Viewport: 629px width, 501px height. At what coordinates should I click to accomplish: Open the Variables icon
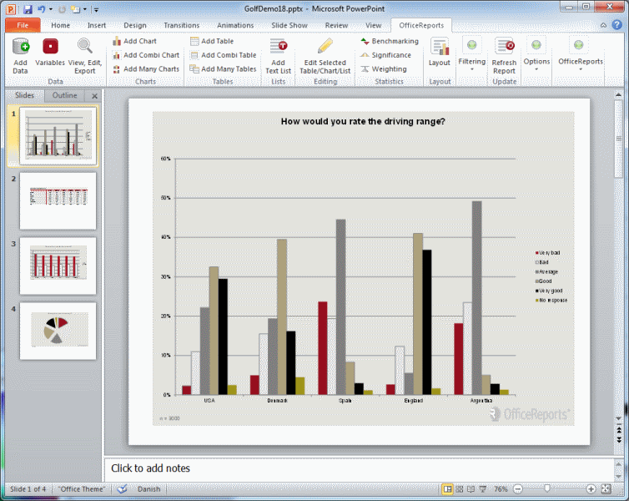(x=50, y=46)
